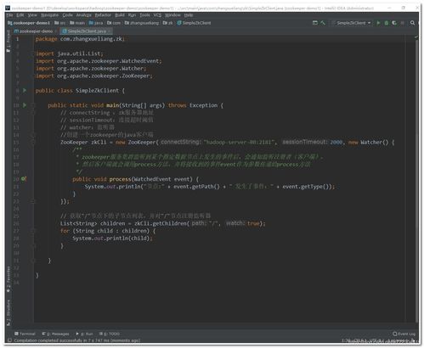This screenshot has height=348, width=424.
Task: Build project with the hammer icon
Action: 323,23
